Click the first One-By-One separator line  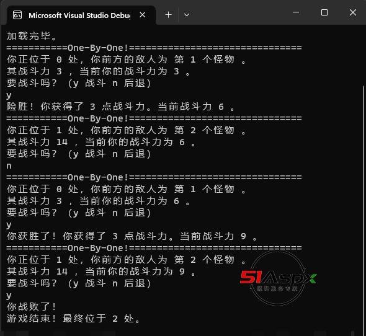pyautogui.click(x=154, y=48)
